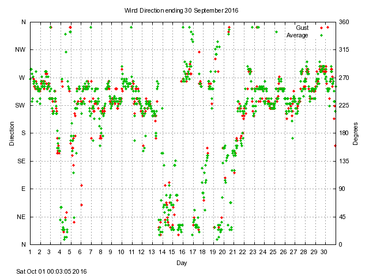Click day '10' on the x-axis
Image resolution: width=369 pixels, height=276 pixels.
(x=121, y=252)
